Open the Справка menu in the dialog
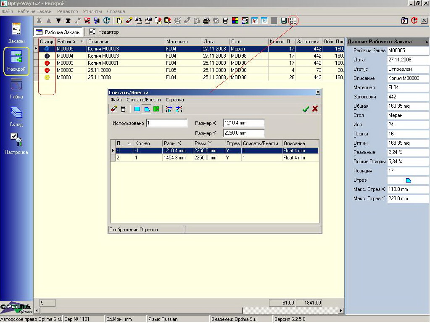Viewport: 430px width, 323px height. pos(175,100)
